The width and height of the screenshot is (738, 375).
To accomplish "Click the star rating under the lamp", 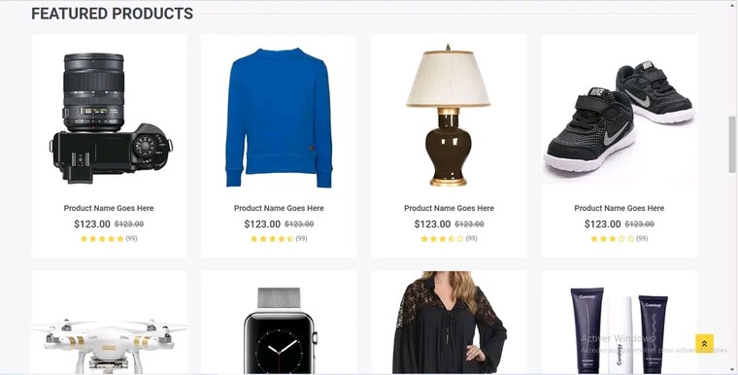I will pos(443,239).
